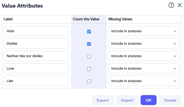Open Missing Values dropdown for Neither like nor dislike
Screen dimensions: 184x107
144,56
